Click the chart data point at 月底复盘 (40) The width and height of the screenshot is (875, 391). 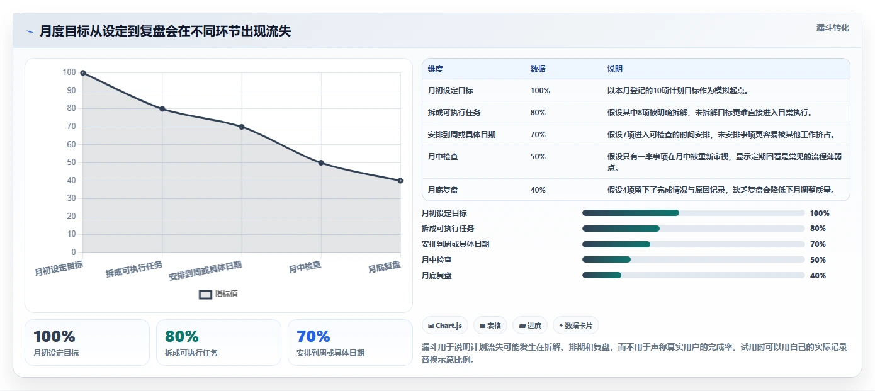coord(400,181)
